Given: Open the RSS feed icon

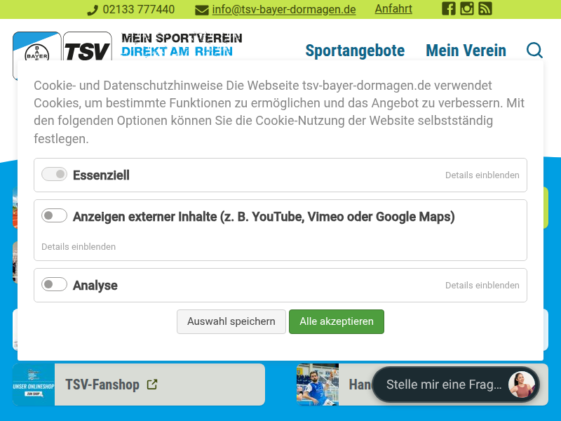Looking at the screenshot, I should click(x=485, y=9).
